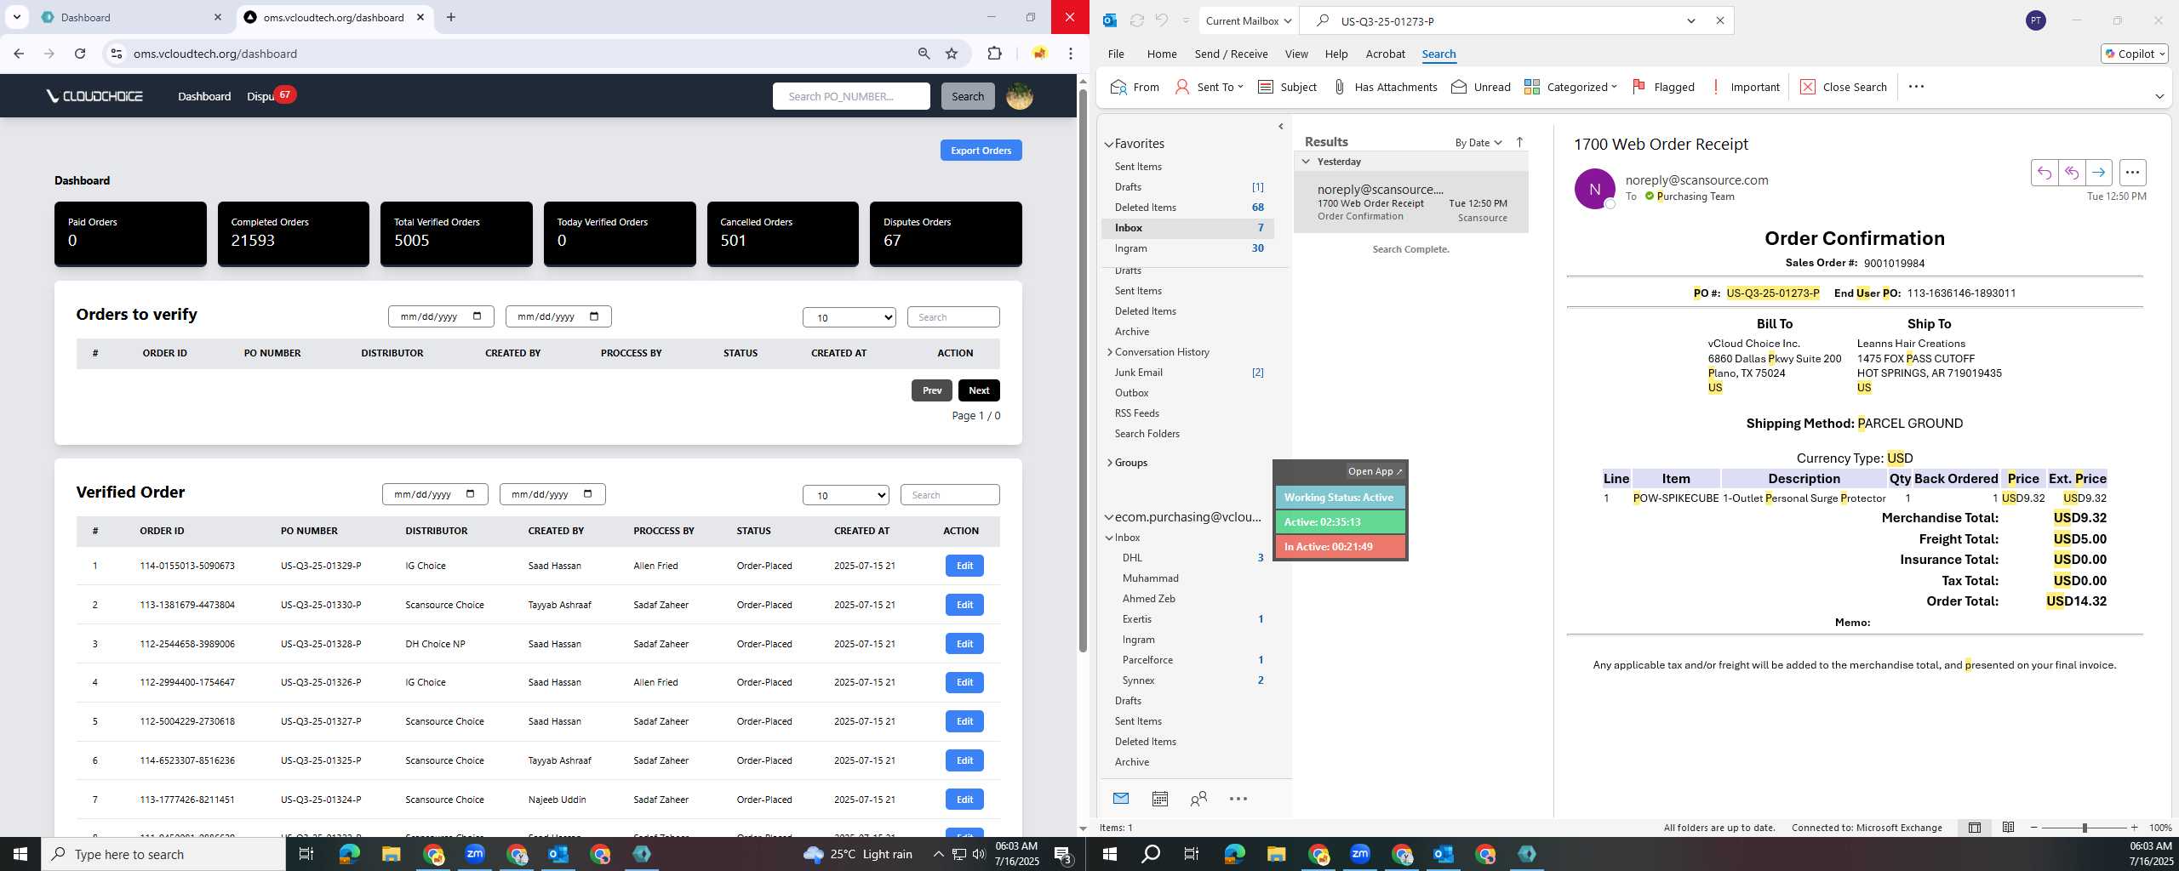2179x871 pixels.
Task: Collapse Yesterday results group
Action: pos(1306,162)
